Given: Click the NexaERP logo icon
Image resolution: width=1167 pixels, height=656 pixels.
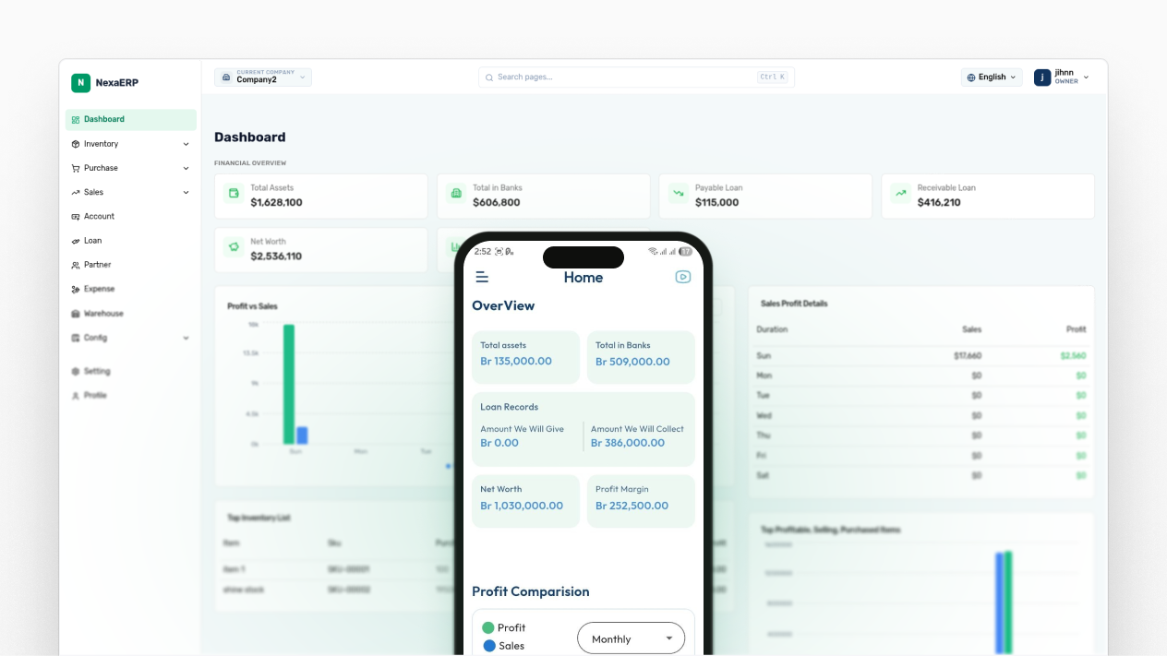Looking at the screenshot, I should pos(80,83).
